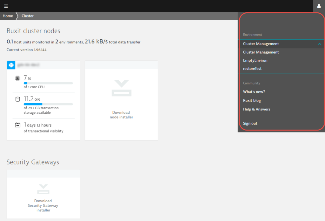Click the 7 % CPU value

(x=27, y=78)
